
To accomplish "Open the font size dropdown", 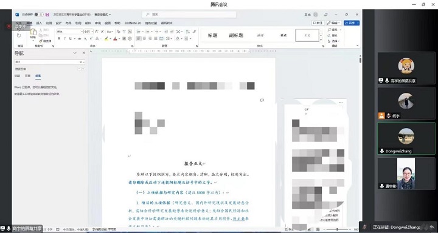I will point(89,32).
